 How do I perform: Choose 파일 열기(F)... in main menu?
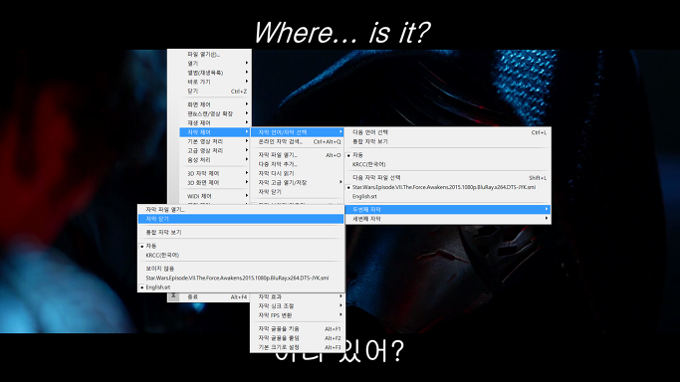(x=215, y=54)
